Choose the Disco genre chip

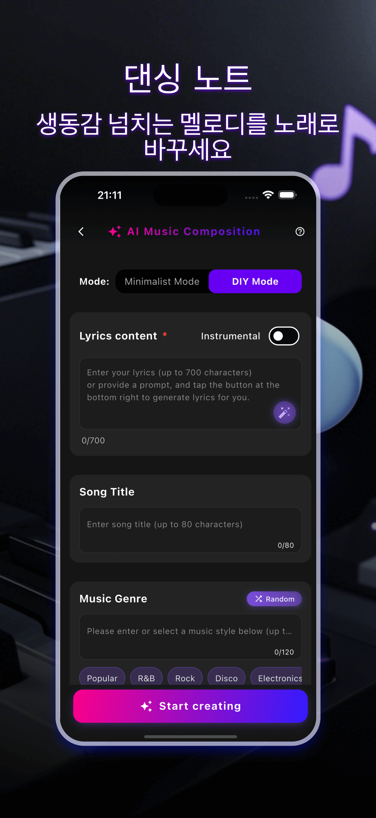[226, 678]
